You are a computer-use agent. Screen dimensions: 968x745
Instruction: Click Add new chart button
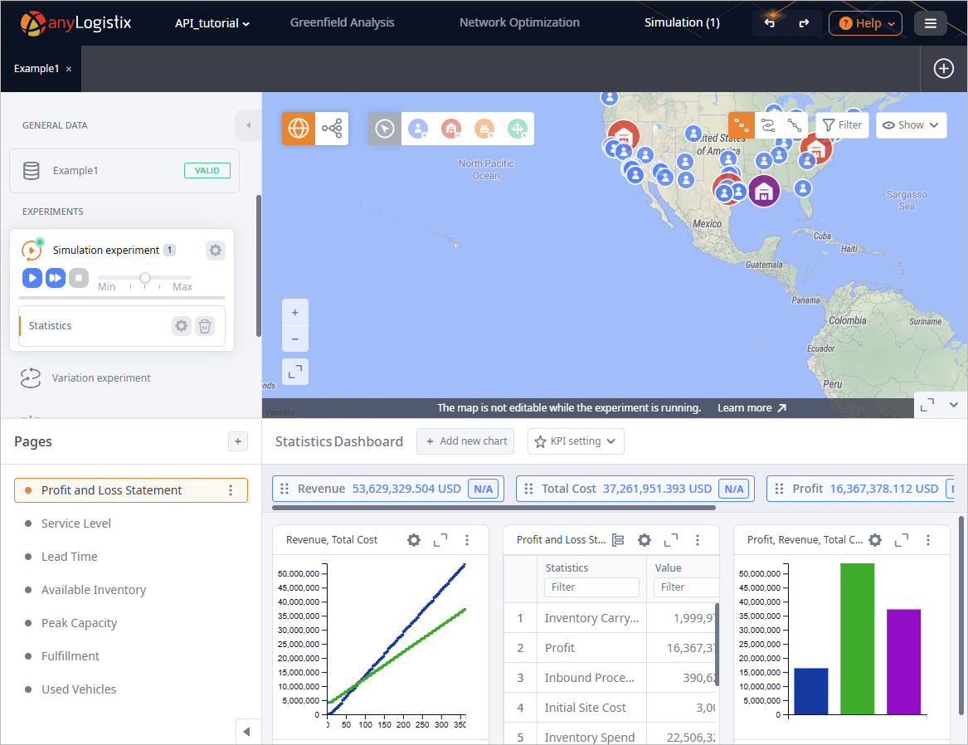465,441
